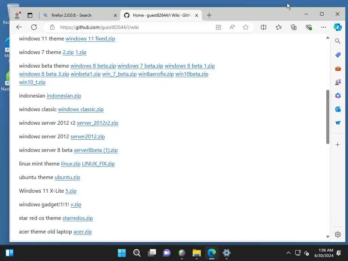Open the Windows Start button in taskbar
348x261 pixels.
pos(122,253)
